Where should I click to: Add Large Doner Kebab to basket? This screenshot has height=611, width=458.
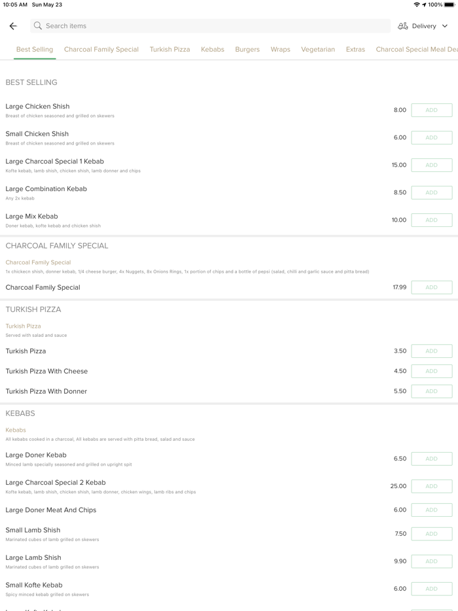431,459
